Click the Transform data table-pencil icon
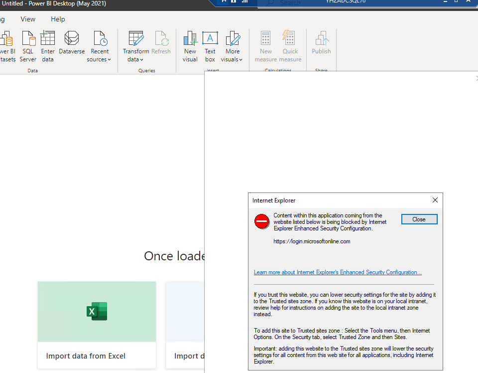Image resolution: width=478 pixels, height=373 pixels. point(136,38)
